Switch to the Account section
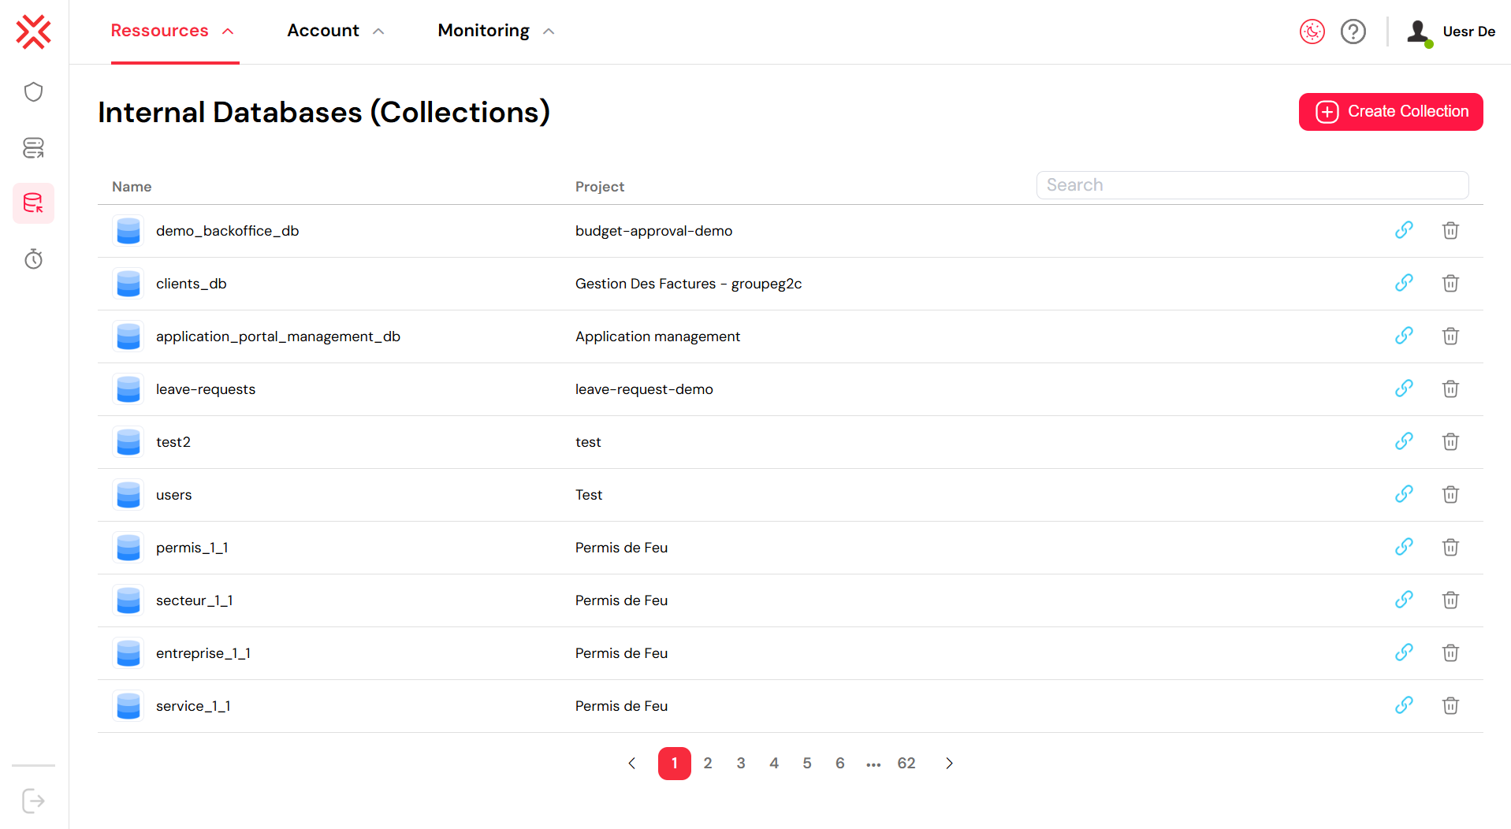This screenshot has width=1511, height=829. point(323,31)
